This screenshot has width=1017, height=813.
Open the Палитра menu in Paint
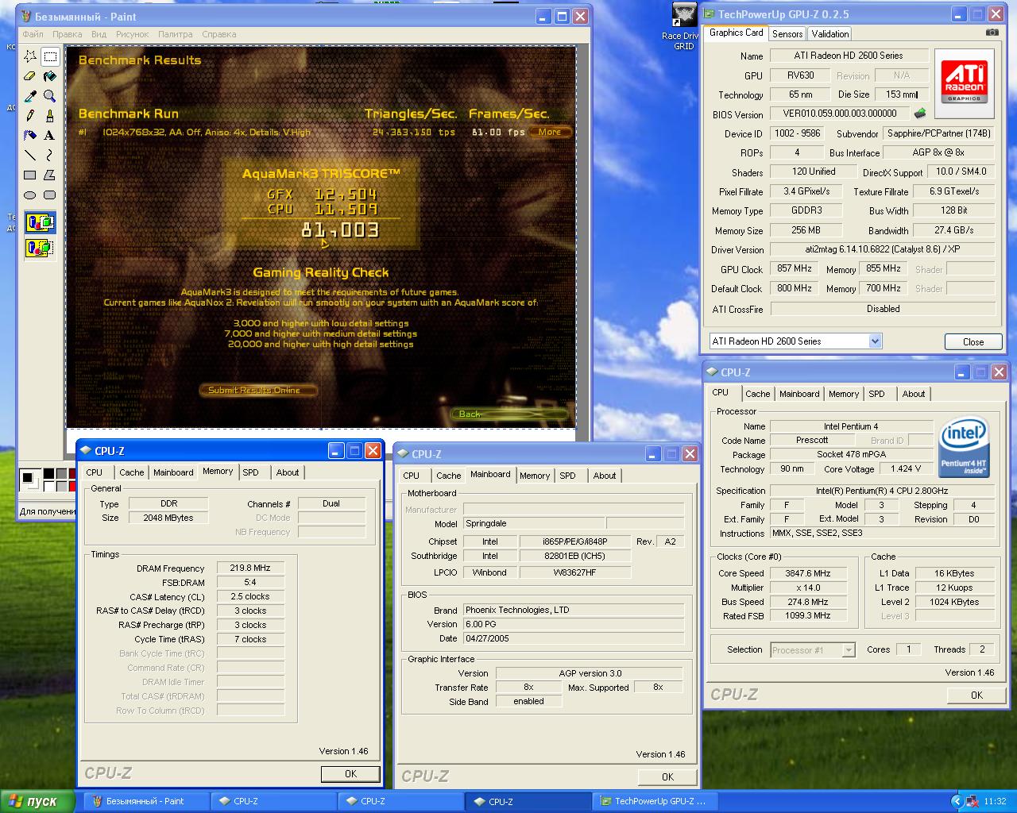[175, 34]
